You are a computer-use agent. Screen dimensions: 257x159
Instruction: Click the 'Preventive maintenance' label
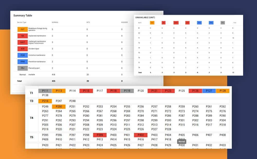point(37,62)
